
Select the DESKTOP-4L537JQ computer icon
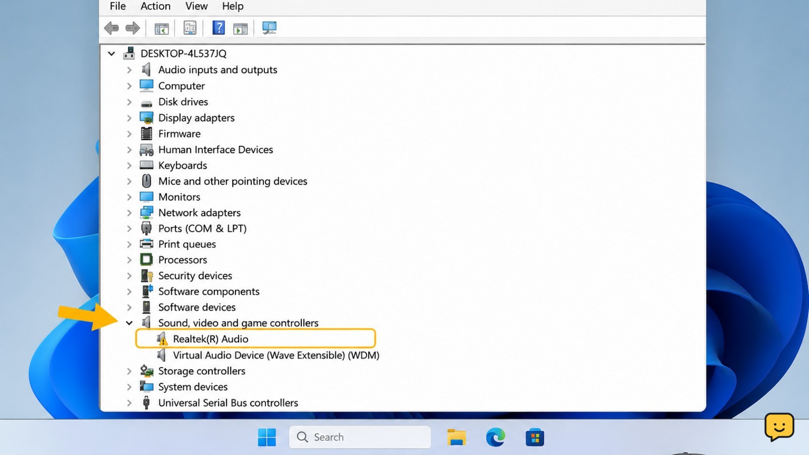point(129,53)
